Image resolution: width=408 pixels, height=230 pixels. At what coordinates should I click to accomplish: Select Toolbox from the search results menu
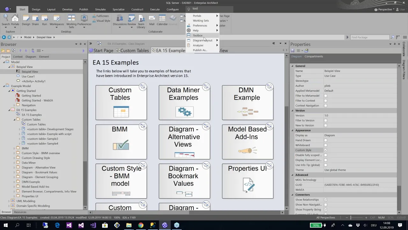(202, 35)
